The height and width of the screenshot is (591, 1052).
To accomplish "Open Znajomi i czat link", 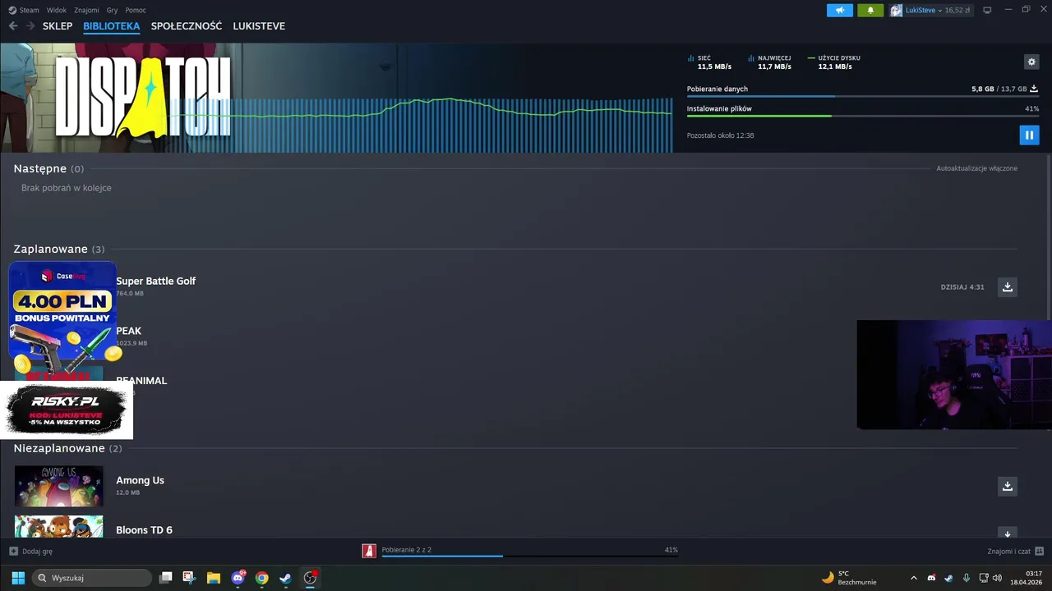I will [x=1016, y=551].
